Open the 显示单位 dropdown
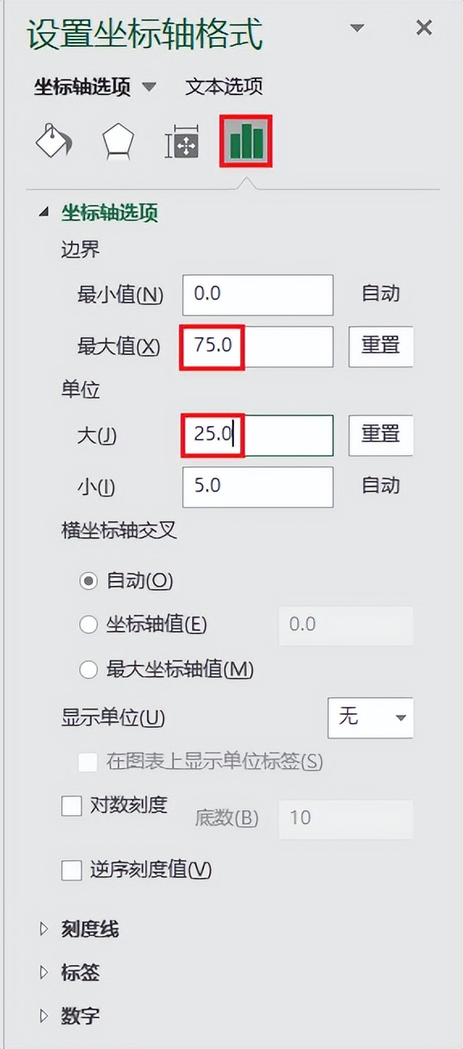This screenshot has height=1049, width=463. (x=370, y=717)
